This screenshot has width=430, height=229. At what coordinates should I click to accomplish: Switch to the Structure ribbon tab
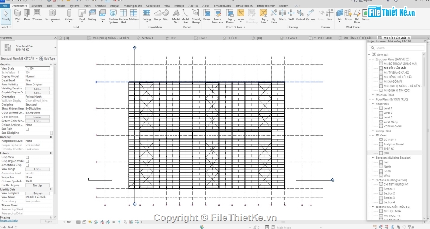click(37, 5)
